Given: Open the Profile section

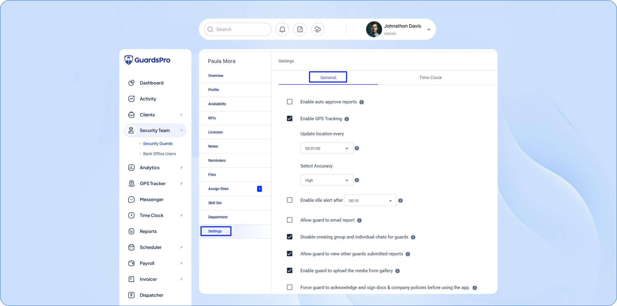Looking at the screenshot, I should pyautogui.click(x=235, y=90).
